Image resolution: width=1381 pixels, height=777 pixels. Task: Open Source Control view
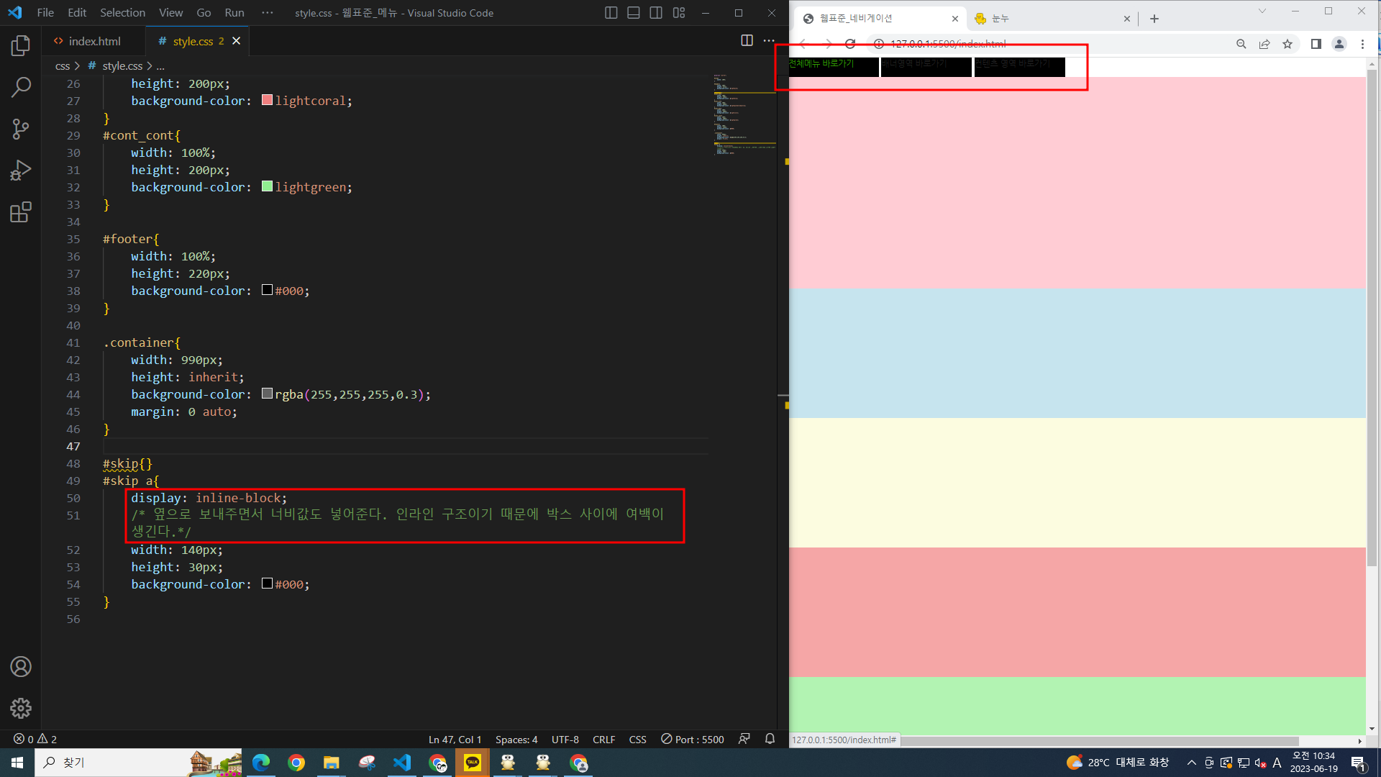click(21, 129)
